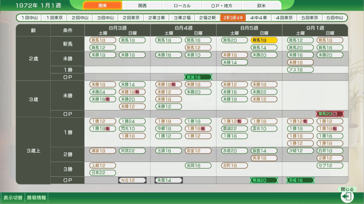Image resolution: width=364 pixels, height=204 pixels.
Task: Select the 2回中山 meeting tab
Action: click(x=80, y=17)
